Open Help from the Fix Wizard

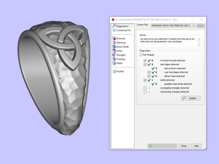pos(197,146)
